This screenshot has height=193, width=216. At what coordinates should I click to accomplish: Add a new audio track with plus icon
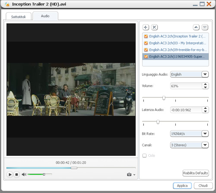146,27
